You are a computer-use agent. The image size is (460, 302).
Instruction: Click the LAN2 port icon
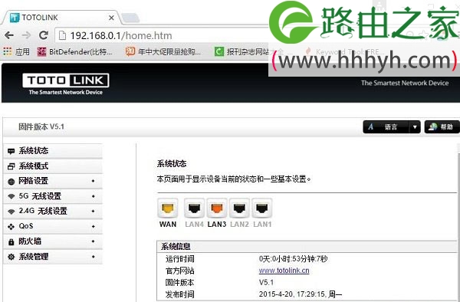[x=239, y=208]
